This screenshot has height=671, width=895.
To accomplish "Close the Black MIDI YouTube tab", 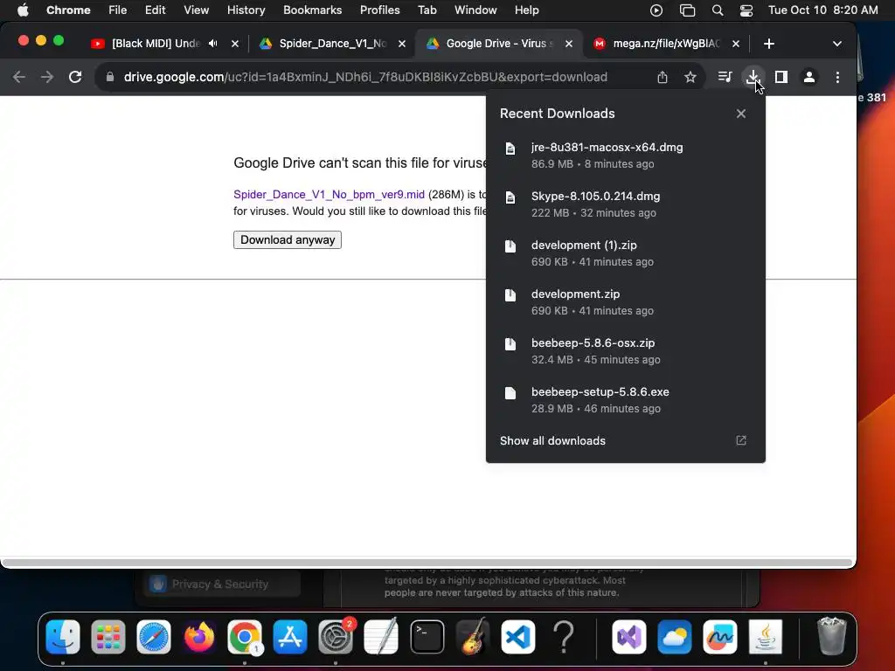I will pos(234,44).
